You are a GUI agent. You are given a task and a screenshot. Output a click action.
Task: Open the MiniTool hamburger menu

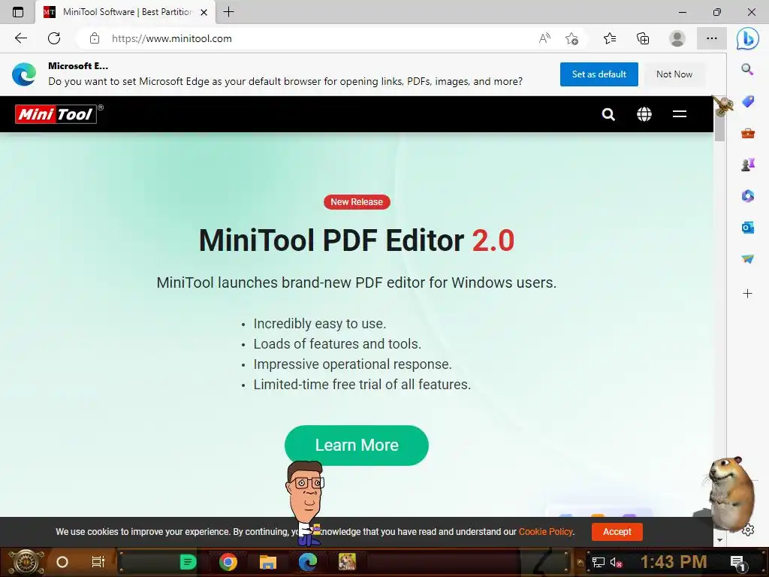[x=679, y=114]
